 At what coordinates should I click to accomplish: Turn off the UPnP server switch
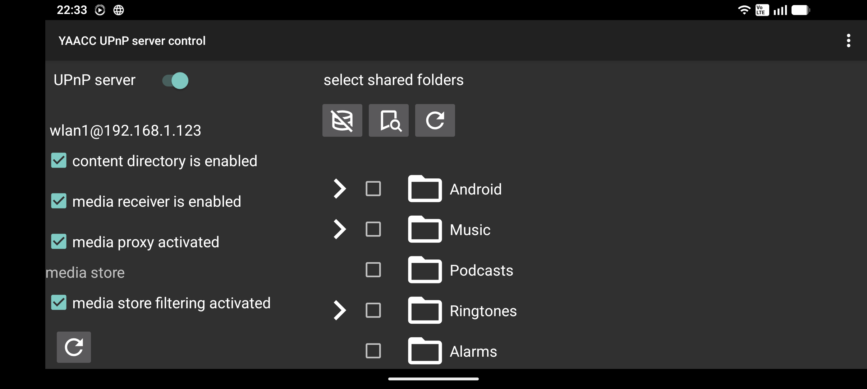(175, 80)
